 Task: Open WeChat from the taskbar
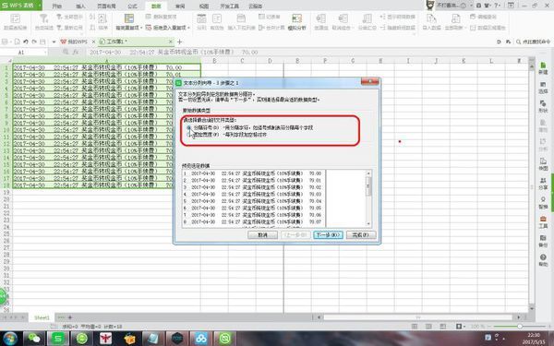34,339
